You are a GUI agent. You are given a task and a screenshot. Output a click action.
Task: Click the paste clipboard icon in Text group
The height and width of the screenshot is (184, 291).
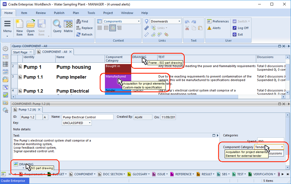click(x=200, y=28)
